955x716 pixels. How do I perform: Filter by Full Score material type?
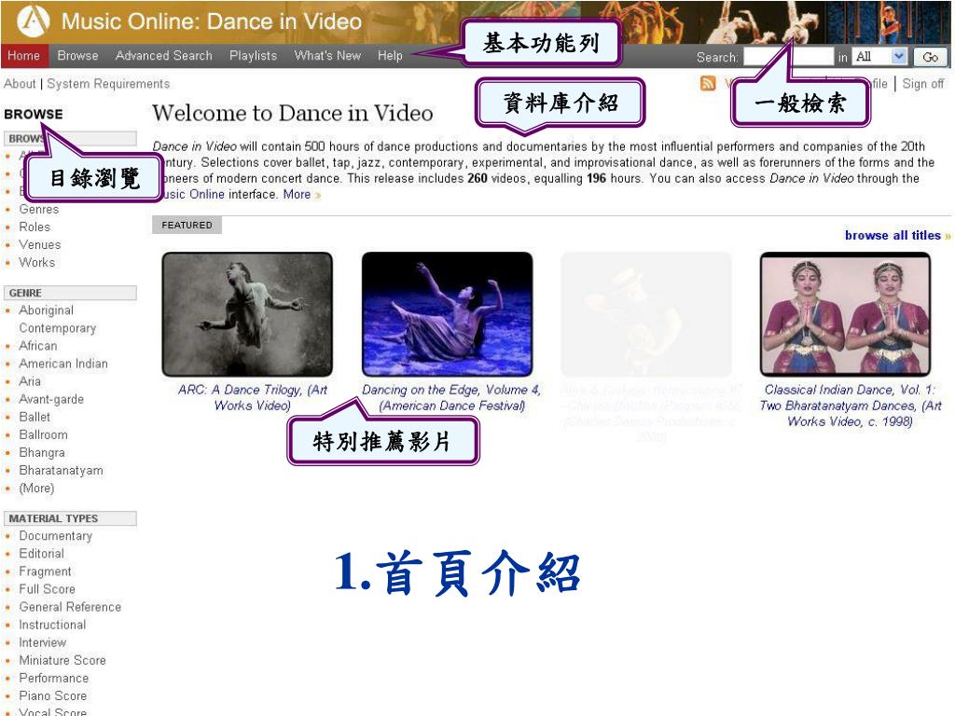47,589
